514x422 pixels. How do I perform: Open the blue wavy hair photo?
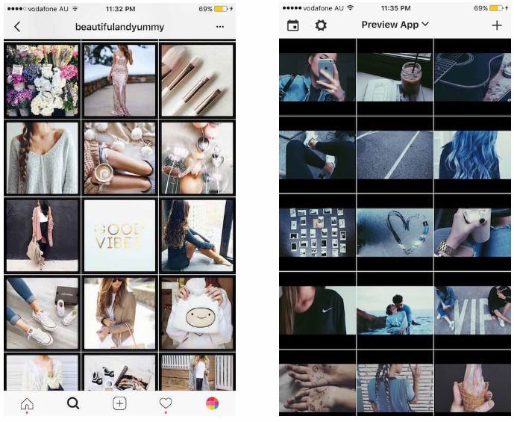point(472,155)
